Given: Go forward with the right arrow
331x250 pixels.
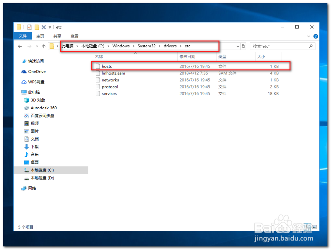Looking at the screenshot, I should click(29, 46).
